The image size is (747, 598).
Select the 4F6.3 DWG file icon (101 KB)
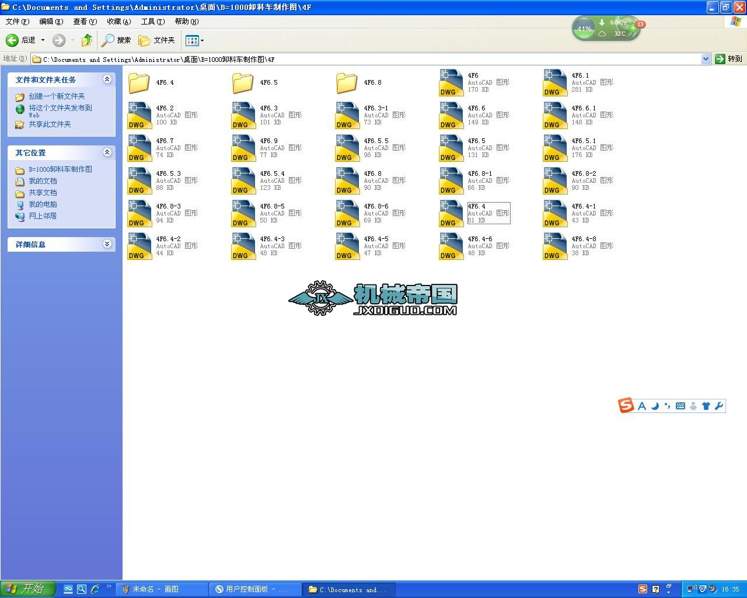click(243, 116)
